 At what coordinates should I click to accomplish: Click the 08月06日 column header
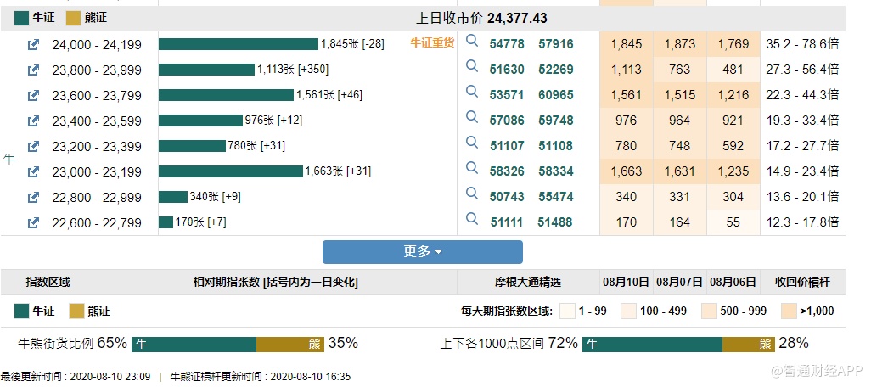pyautogui.click(x=733, y=282)
